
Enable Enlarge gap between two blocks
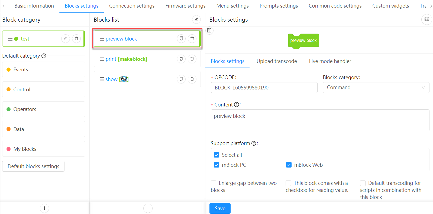(x=214, y=183)
